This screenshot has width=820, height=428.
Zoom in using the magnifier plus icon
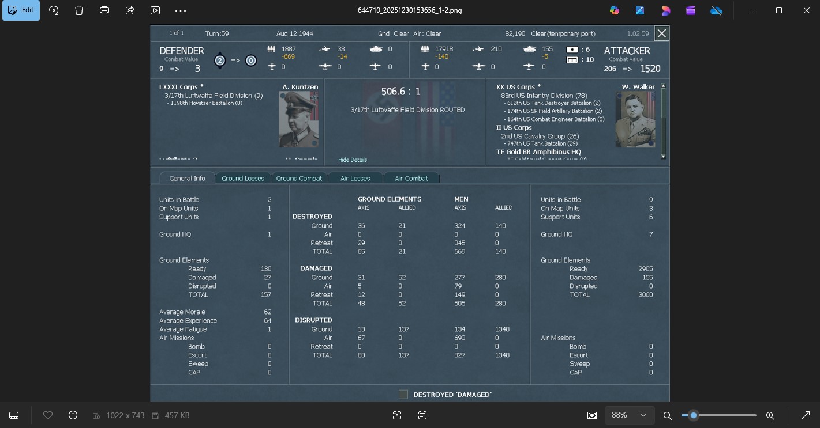(x=770, y=415)
